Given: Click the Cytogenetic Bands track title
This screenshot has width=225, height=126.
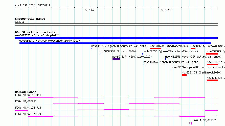Looking at the screenshot, I should click(x=30, y=19).
